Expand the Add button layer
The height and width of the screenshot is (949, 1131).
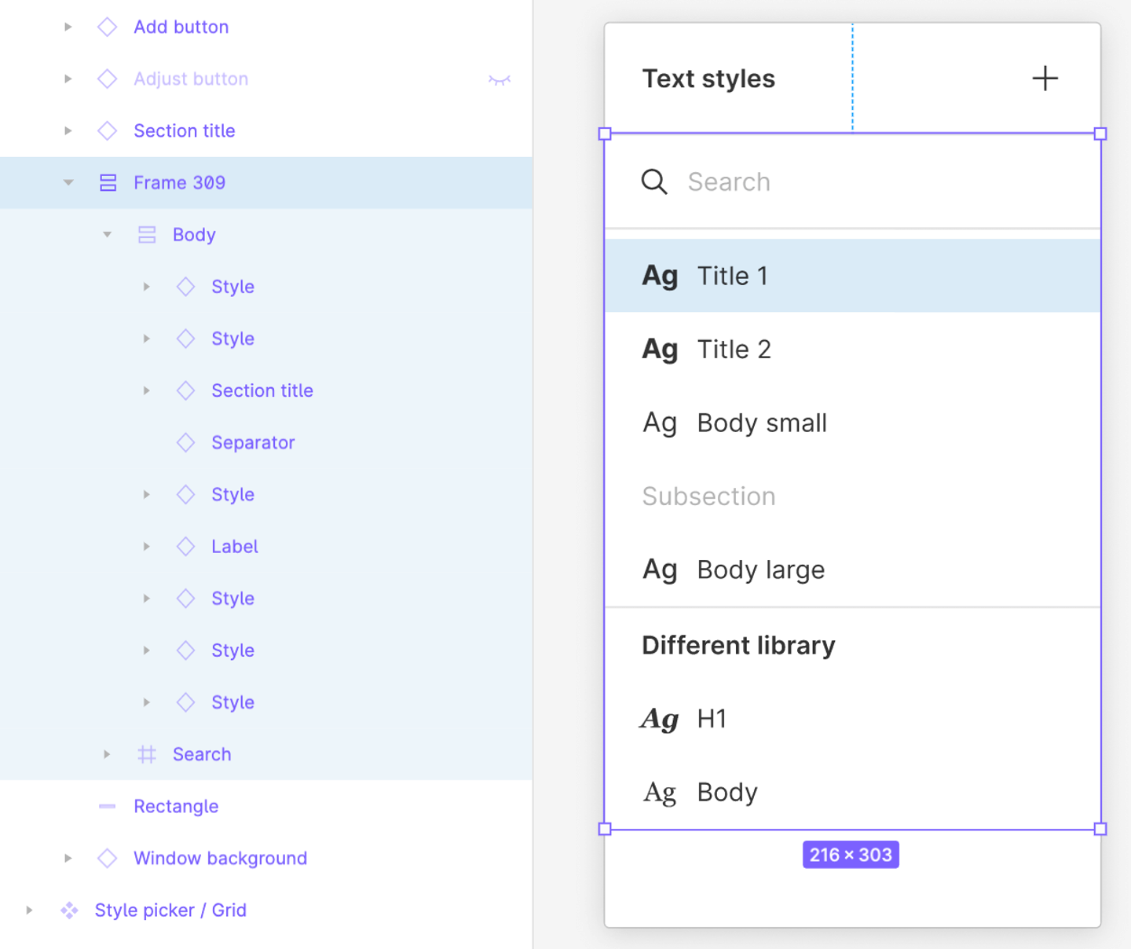click(x=68, y=27)
